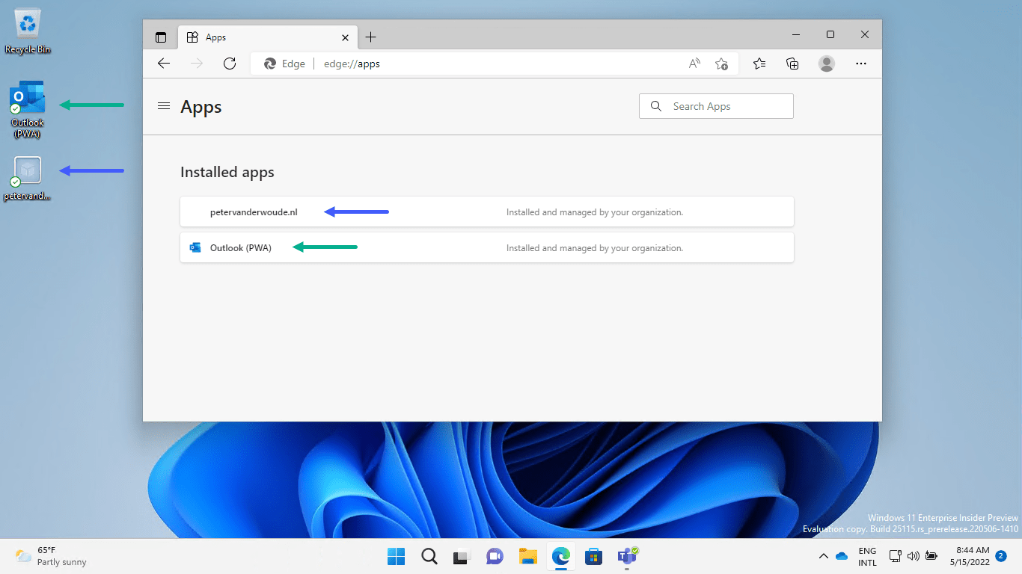Open the petervanderwoude.nl installed app entry

[254, 212]
